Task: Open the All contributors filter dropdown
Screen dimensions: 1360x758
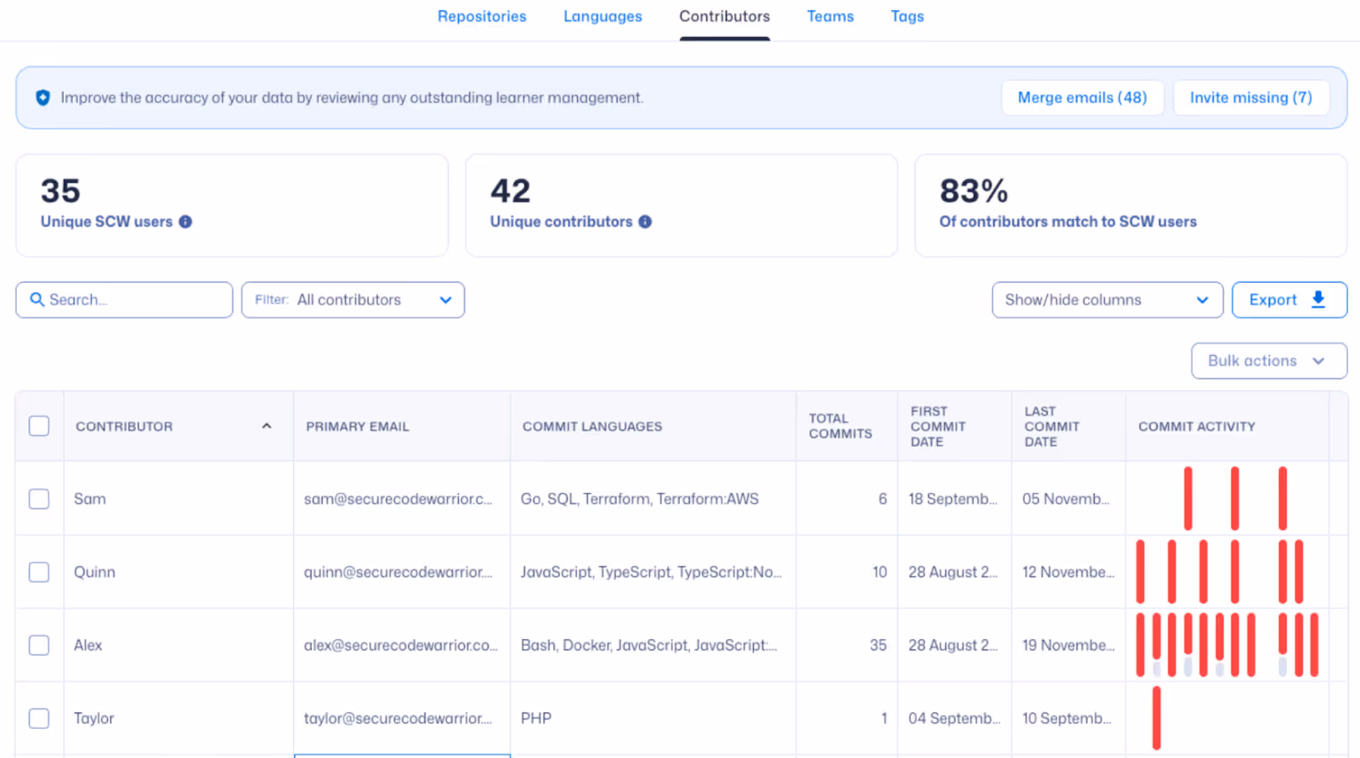Action: [353, 300]
